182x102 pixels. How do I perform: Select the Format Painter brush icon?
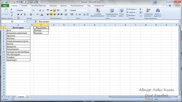pos(11,15)
